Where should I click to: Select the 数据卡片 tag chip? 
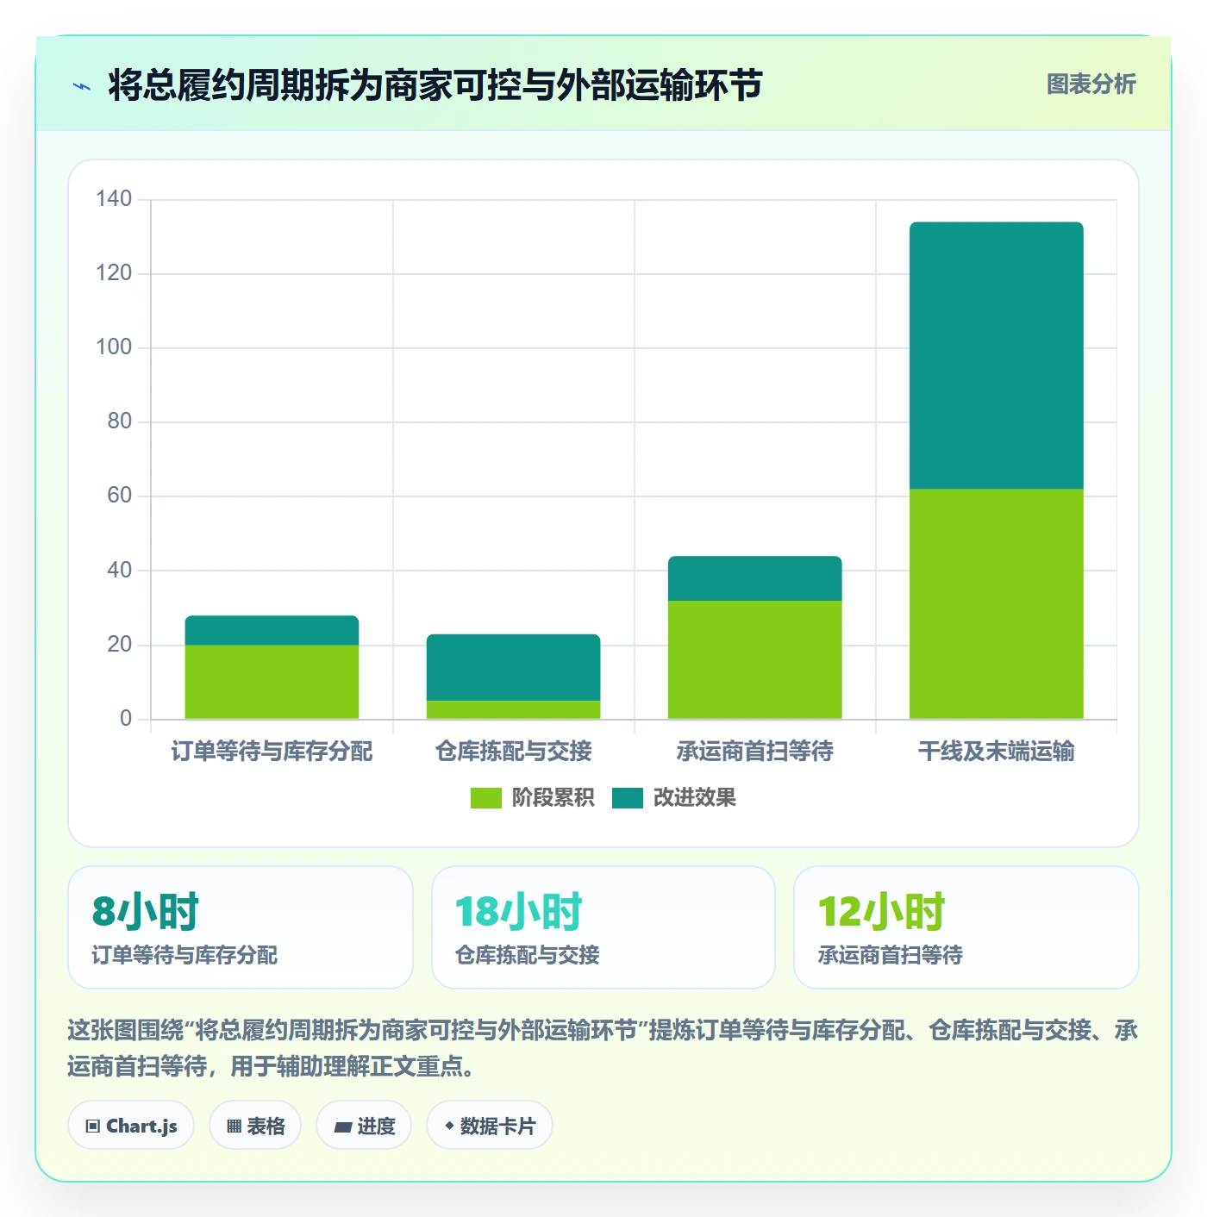(490, 1126)
